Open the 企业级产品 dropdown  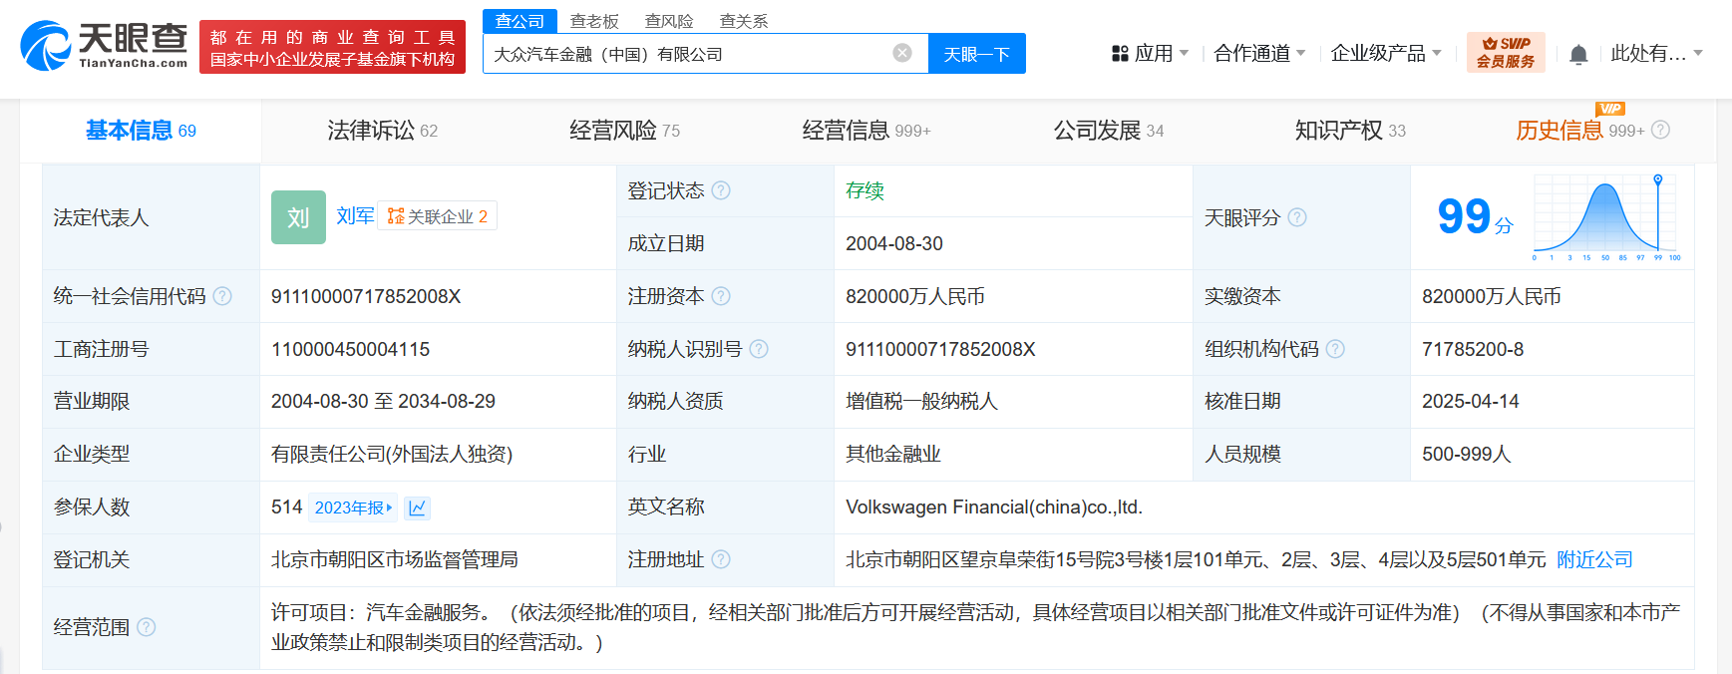[x=1385, y=53]
